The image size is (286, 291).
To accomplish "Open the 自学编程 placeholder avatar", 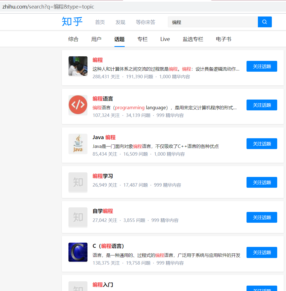I will (78, 217).
